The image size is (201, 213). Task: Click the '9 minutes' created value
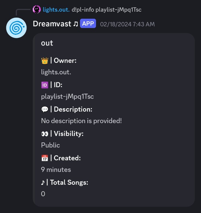click(56, 170)
